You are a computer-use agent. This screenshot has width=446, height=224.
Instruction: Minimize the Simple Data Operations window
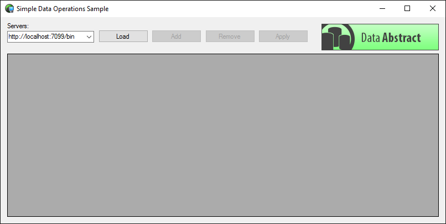pos(382,8)
